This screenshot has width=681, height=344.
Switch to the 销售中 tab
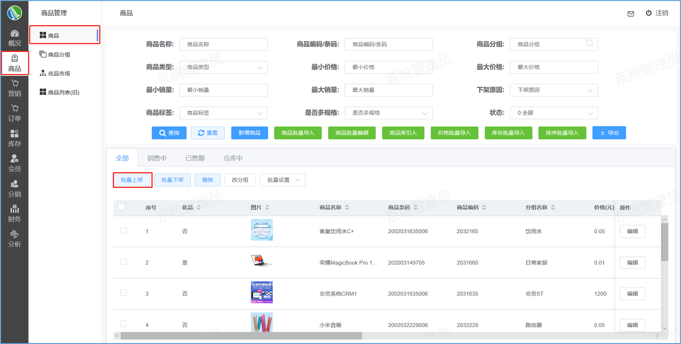point(157,158)
